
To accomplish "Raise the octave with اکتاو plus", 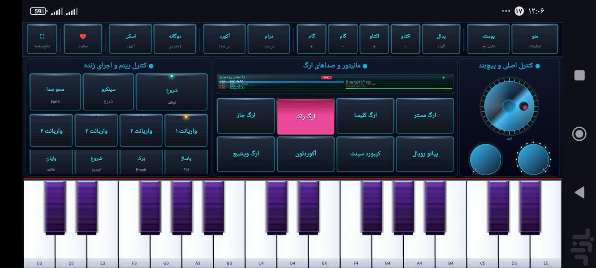I will (374, 39).
